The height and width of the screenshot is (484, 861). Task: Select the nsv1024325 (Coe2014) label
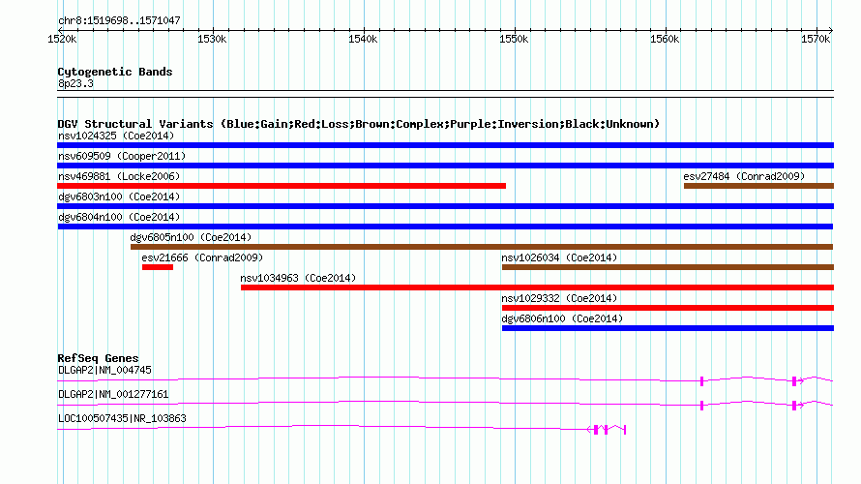tap(116, 136)
